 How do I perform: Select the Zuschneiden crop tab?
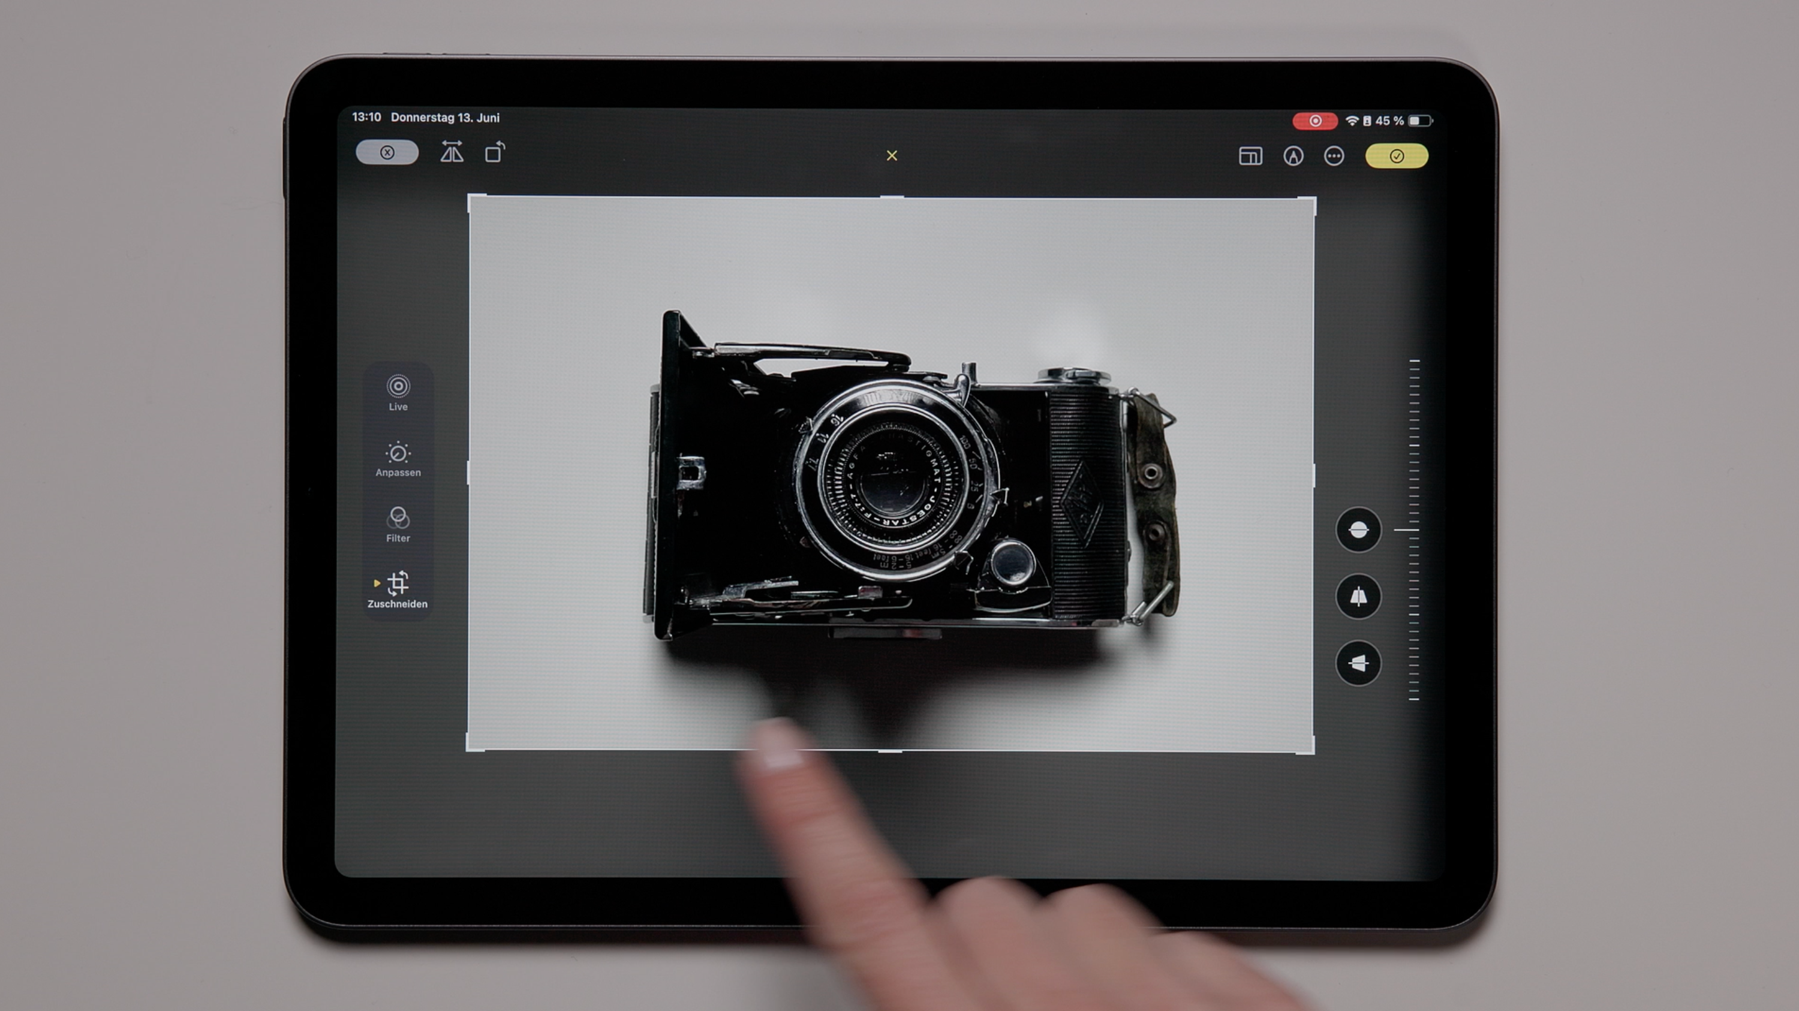398,590
